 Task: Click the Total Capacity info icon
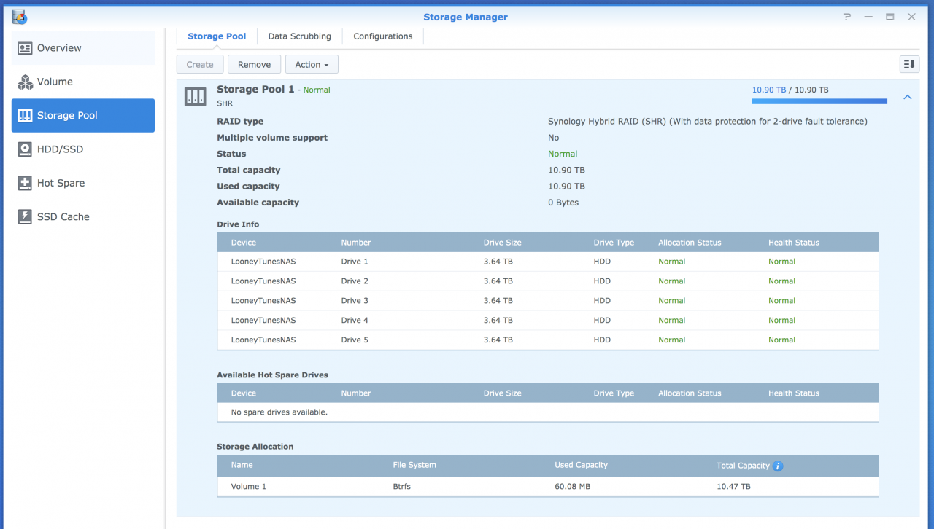pos(778,466)
